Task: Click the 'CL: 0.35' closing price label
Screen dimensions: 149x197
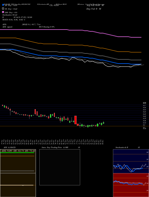Action: [54, 5]
